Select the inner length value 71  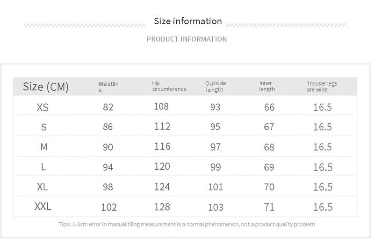269,207
